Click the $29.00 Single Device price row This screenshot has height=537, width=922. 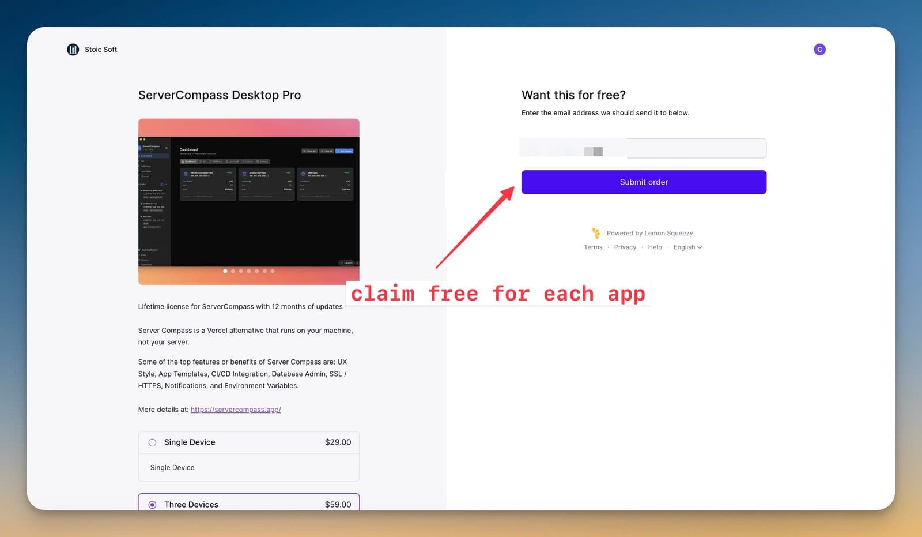coord(249,442)
